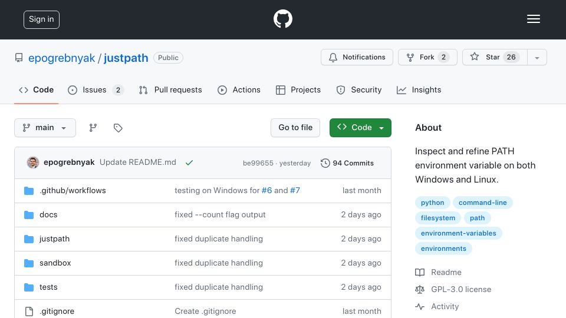Click the Readme book icon
The image size is (566, 318).
[x=420, y=272]
